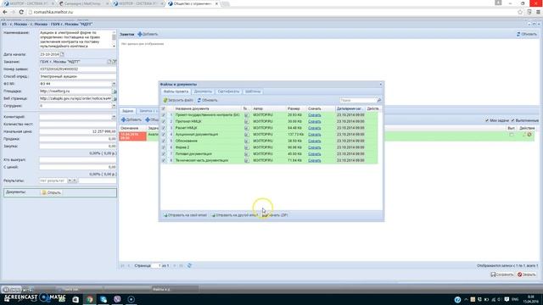Viewport: 543px width, 305px height.
Task: Download Лотовая документация via Скачать link
Action: click(315, 154)
